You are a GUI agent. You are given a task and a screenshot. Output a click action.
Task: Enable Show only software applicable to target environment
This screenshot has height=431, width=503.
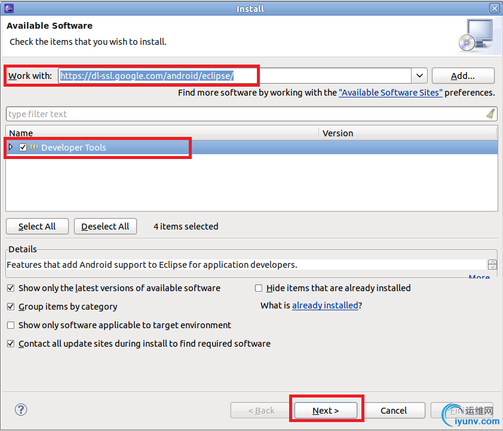(x=11, y=325)
